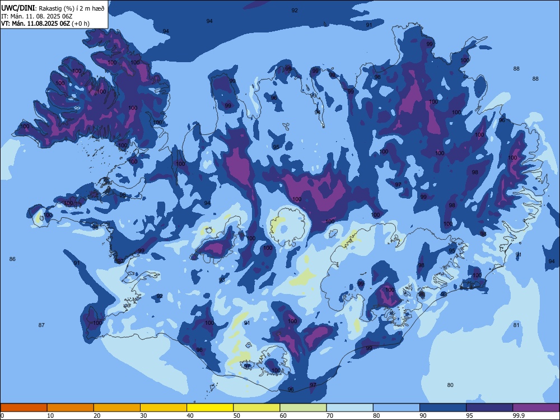This screenshot has height=420, width=560.
Task: Click the golden 30–40 legend swatch
Action: click(x=164, y=408)
